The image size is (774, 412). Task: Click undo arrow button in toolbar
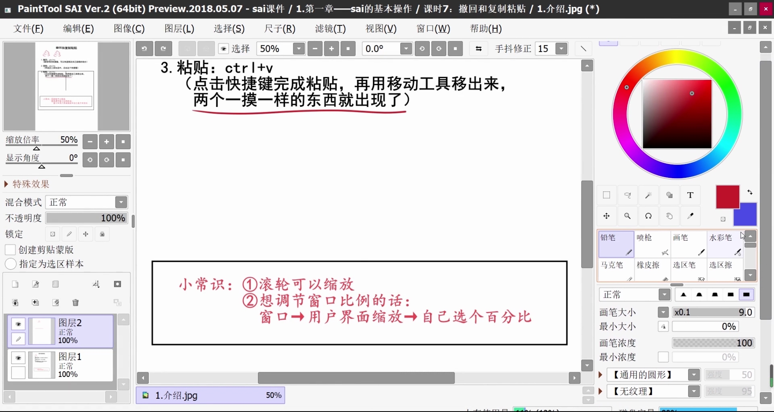point(145,48)
